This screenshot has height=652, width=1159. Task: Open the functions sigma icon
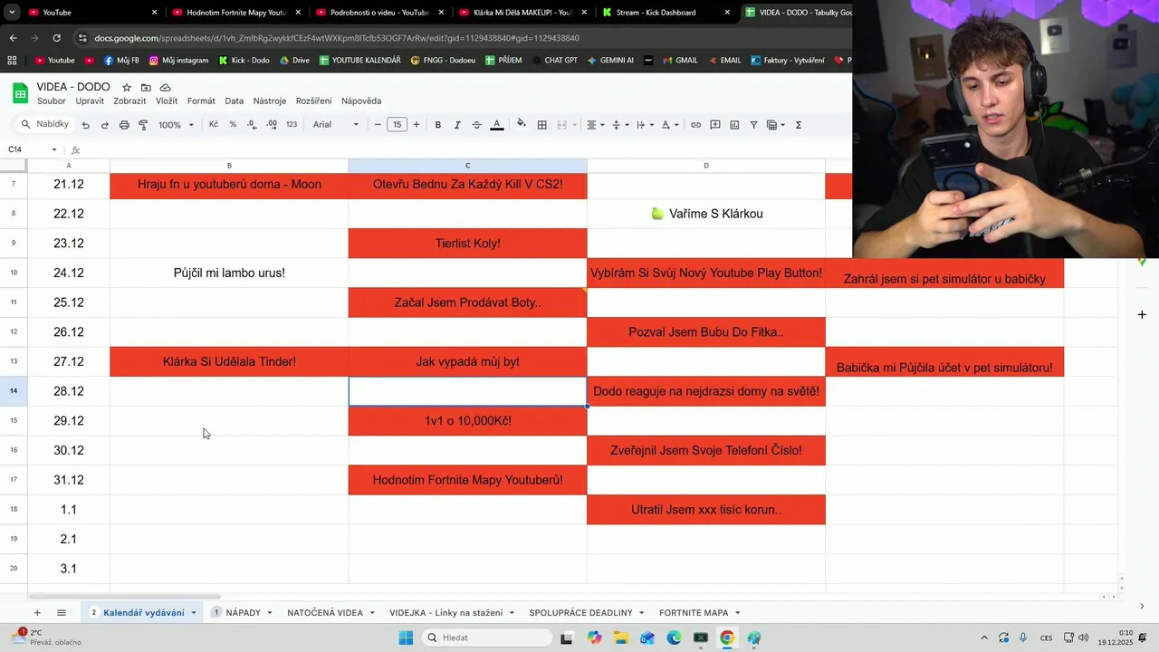[799, 125]
